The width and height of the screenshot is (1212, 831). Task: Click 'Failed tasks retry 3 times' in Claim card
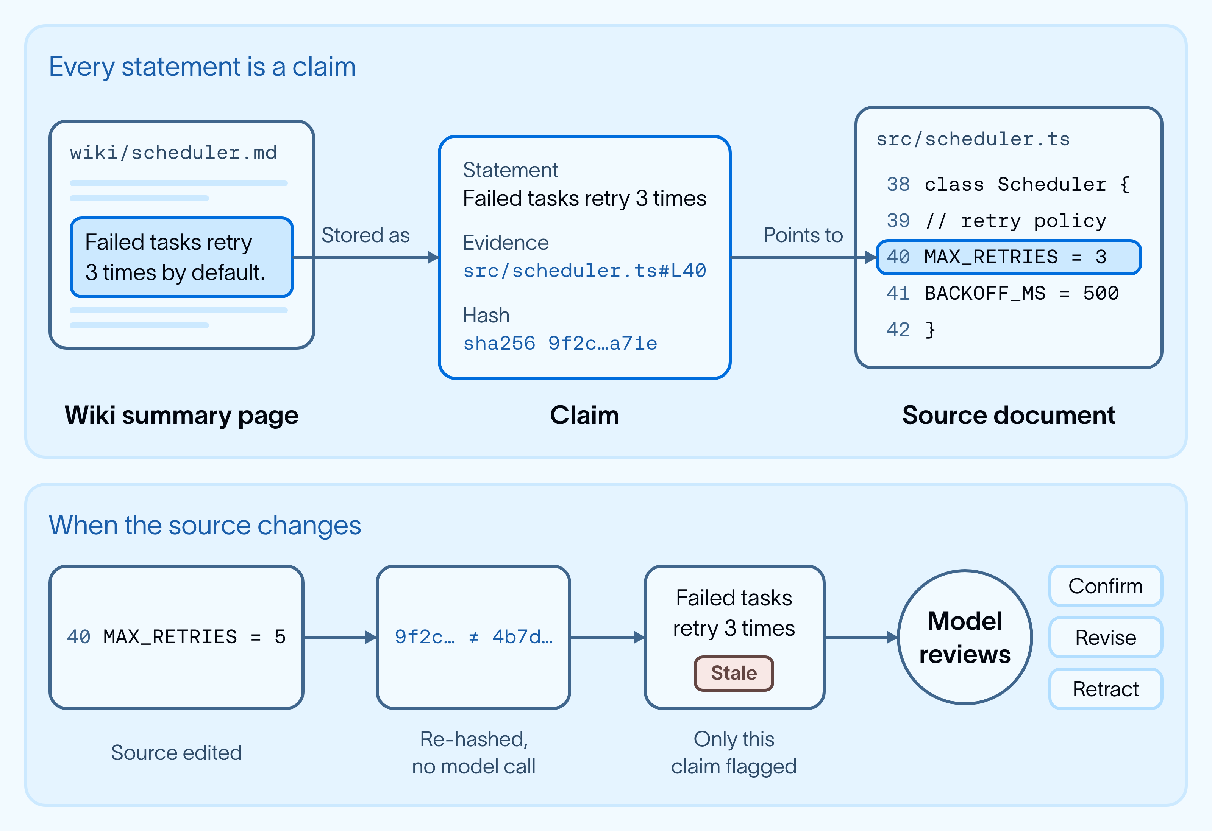click(x=584, y=199)
